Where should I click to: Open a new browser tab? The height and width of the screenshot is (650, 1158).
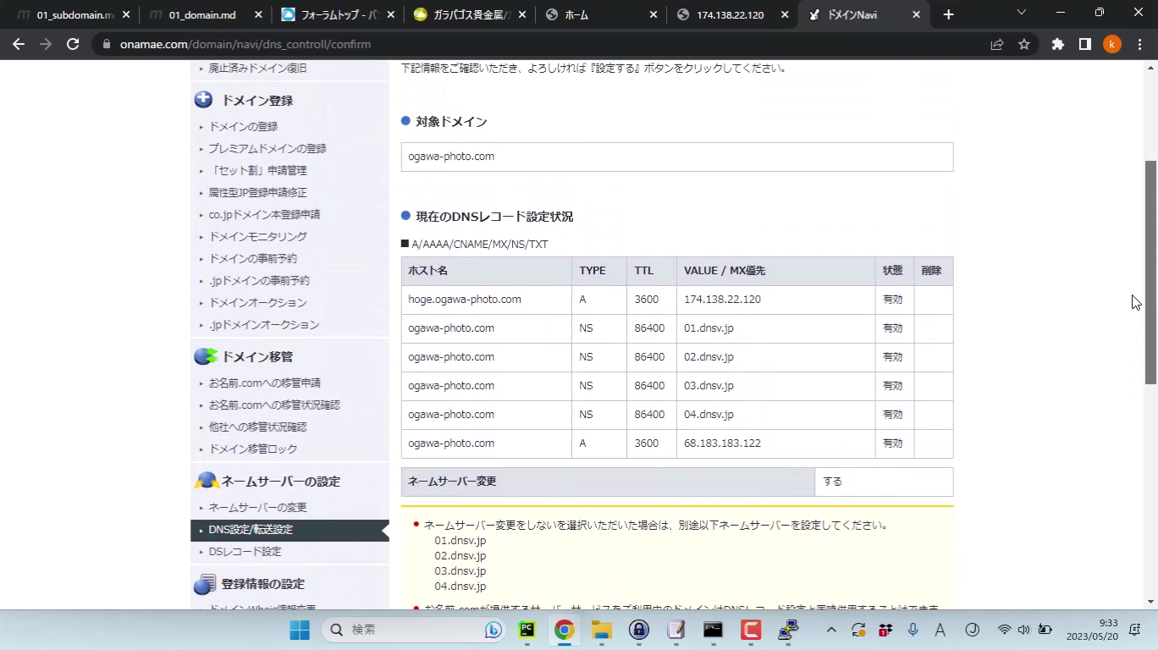[x=948, y=14]
